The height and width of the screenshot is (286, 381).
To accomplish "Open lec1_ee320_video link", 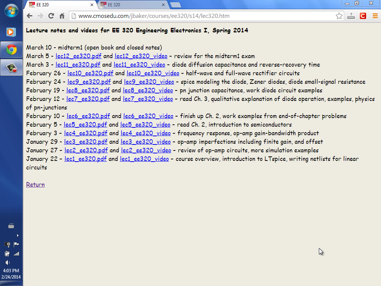I will (144, 159).
